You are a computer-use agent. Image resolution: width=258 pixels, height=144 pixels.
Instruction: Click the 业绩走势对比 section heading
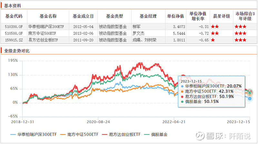pos(17,51)
